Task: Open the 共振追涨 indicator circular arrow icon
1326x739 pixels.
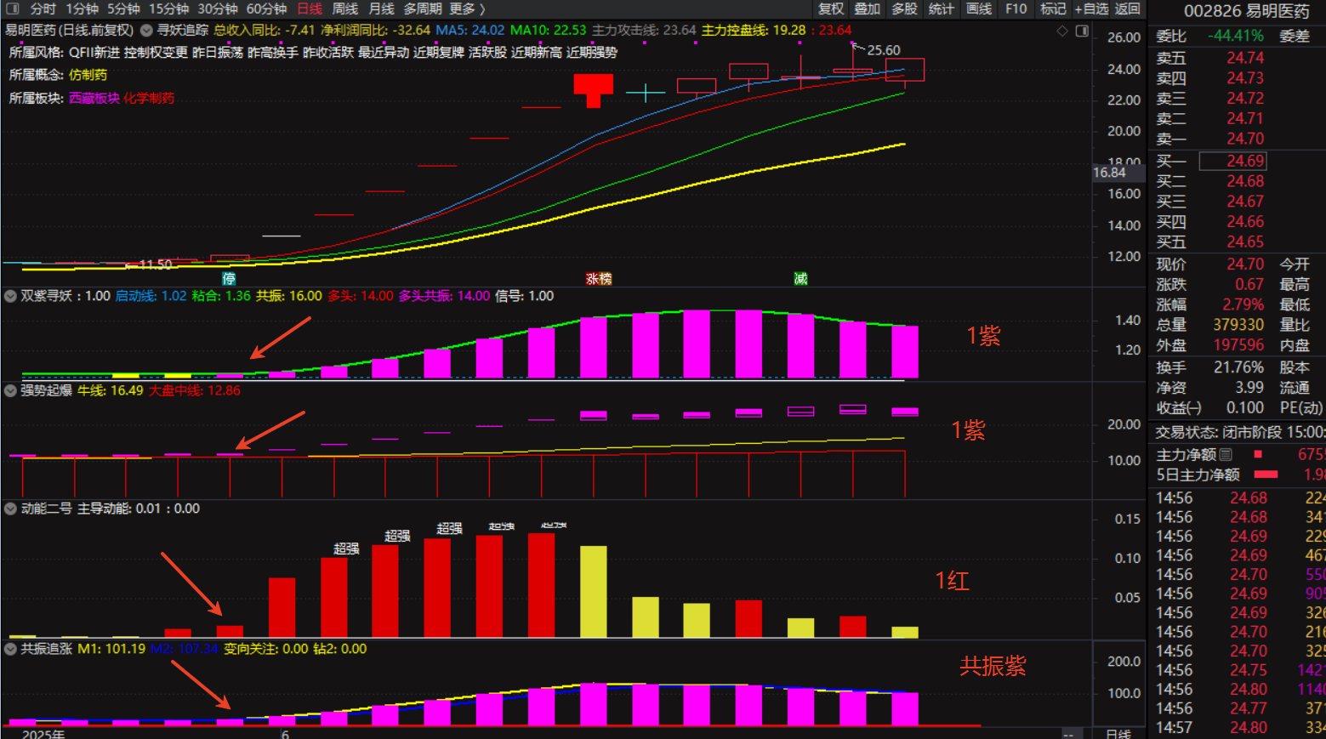Action: point(10,649)
